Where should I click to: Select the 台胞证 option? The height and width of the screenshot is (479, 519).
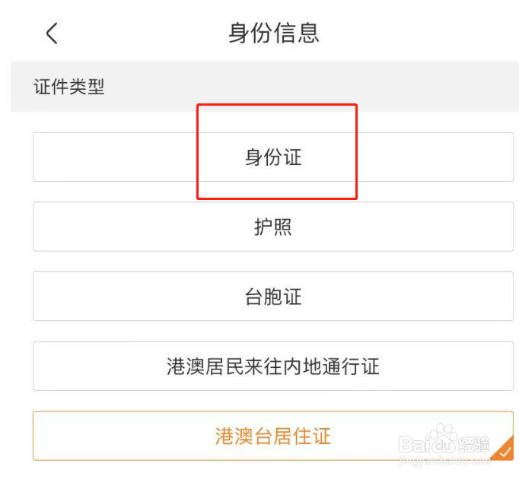click(273, 297)
